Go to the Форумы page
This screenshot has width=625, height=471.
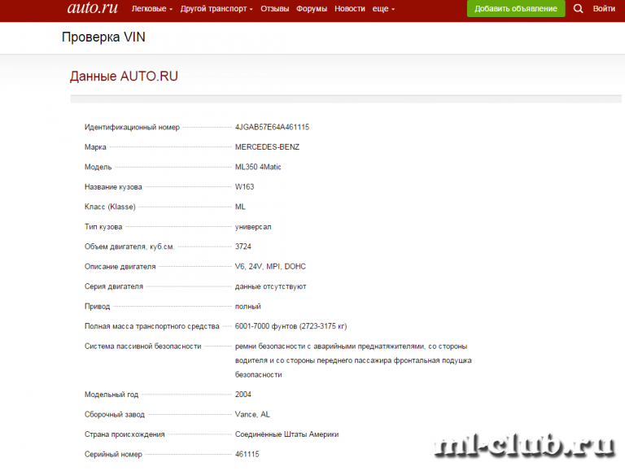pyautogui.click(x=312, y=9)
